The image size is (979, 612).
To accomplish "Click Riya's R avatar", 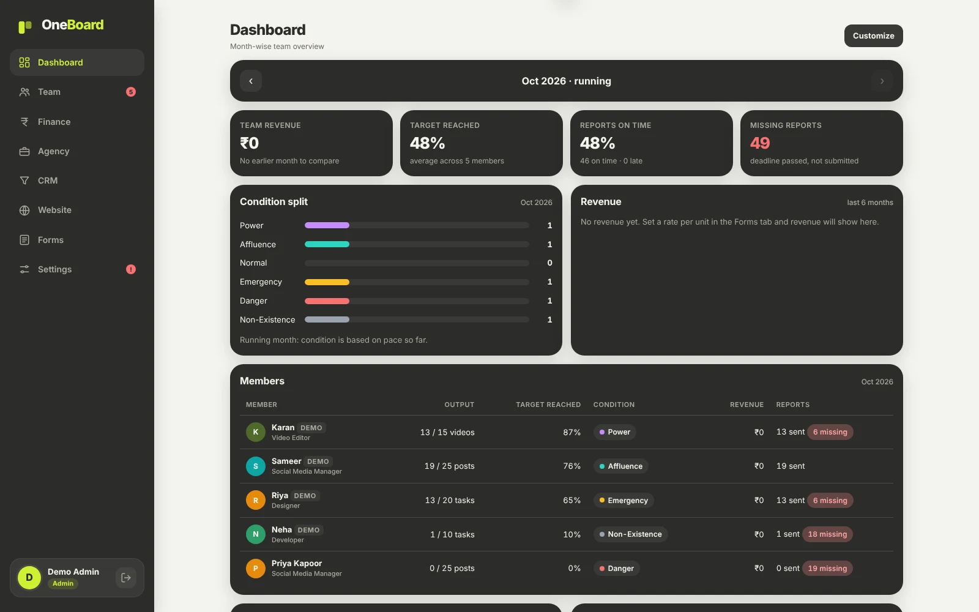I will (x=256, y=500).
